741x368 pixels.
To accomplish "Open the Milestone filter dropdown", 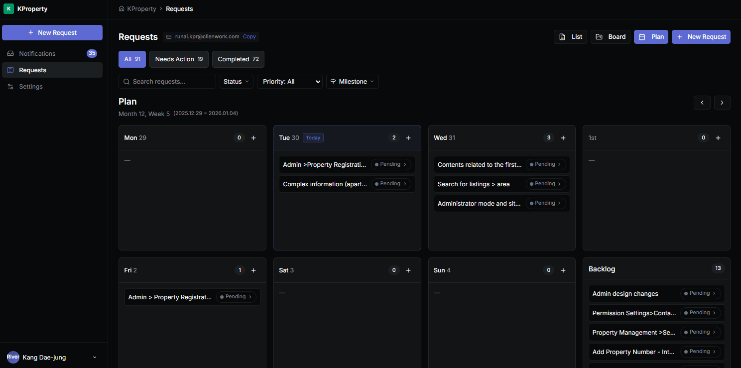I will point(352,82).
